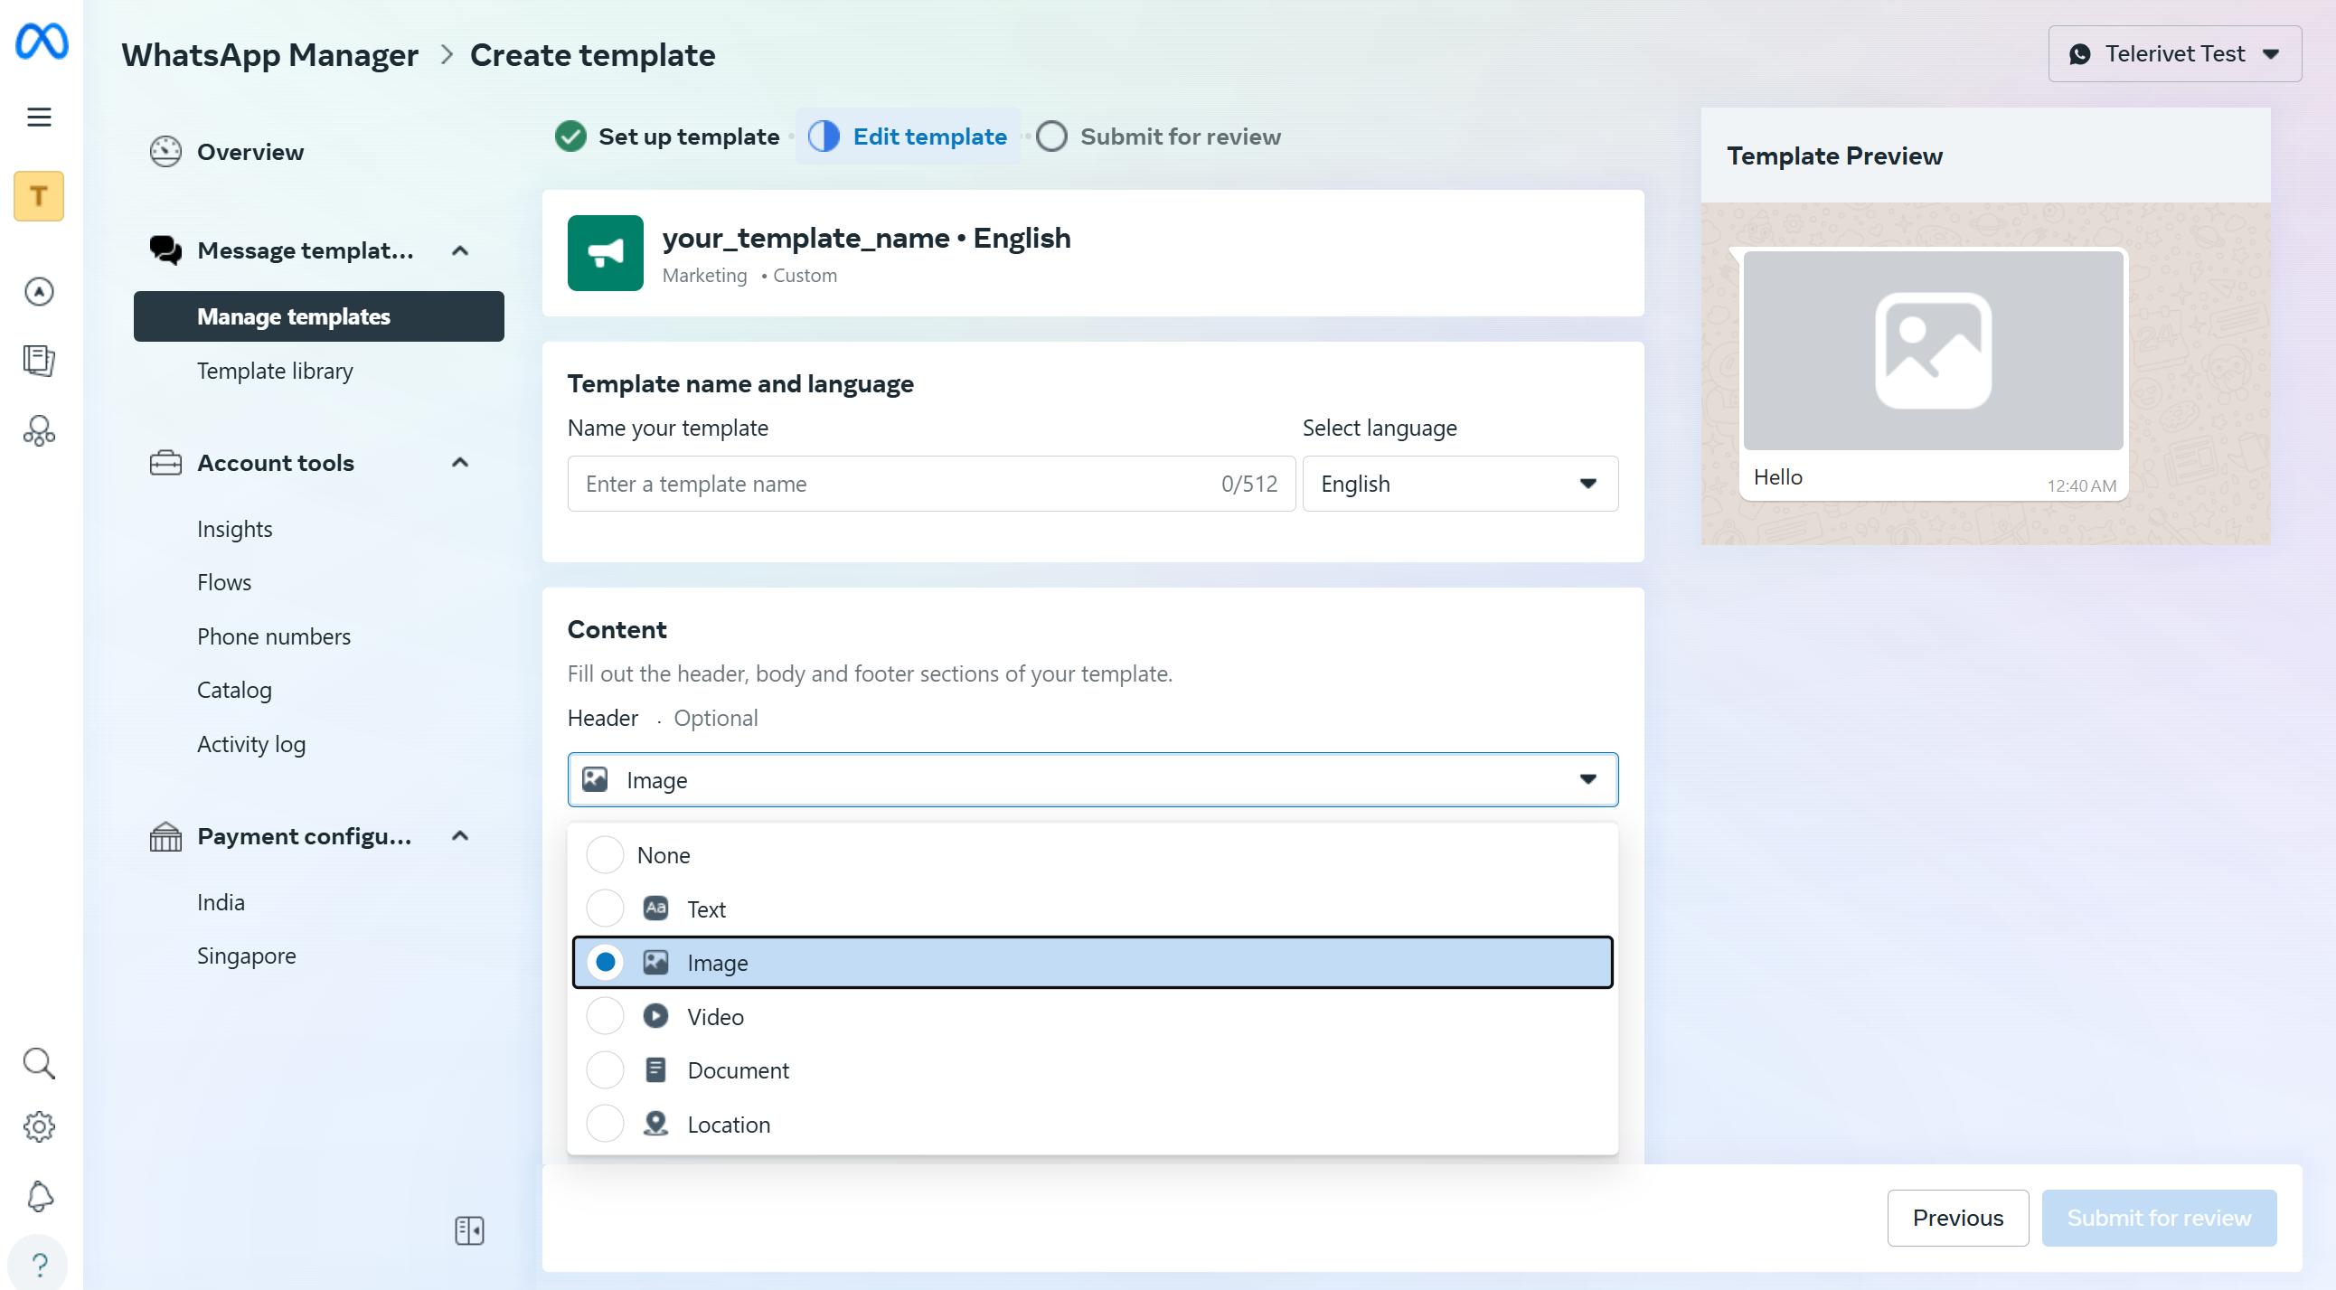Screen dimensions: 2336x1290
Task: Select the Video header radio button
Action: point(605,1015)
